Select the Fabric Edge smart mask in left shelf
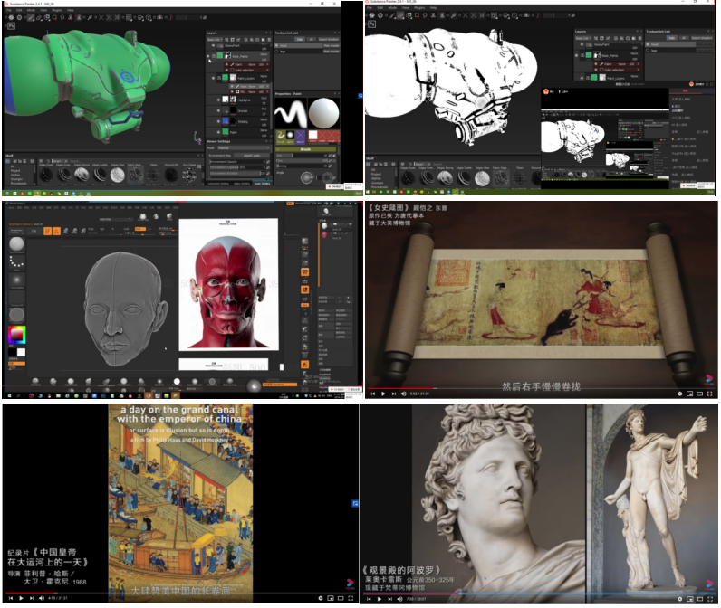Screen dimensions: 721x608 [135, 174]
